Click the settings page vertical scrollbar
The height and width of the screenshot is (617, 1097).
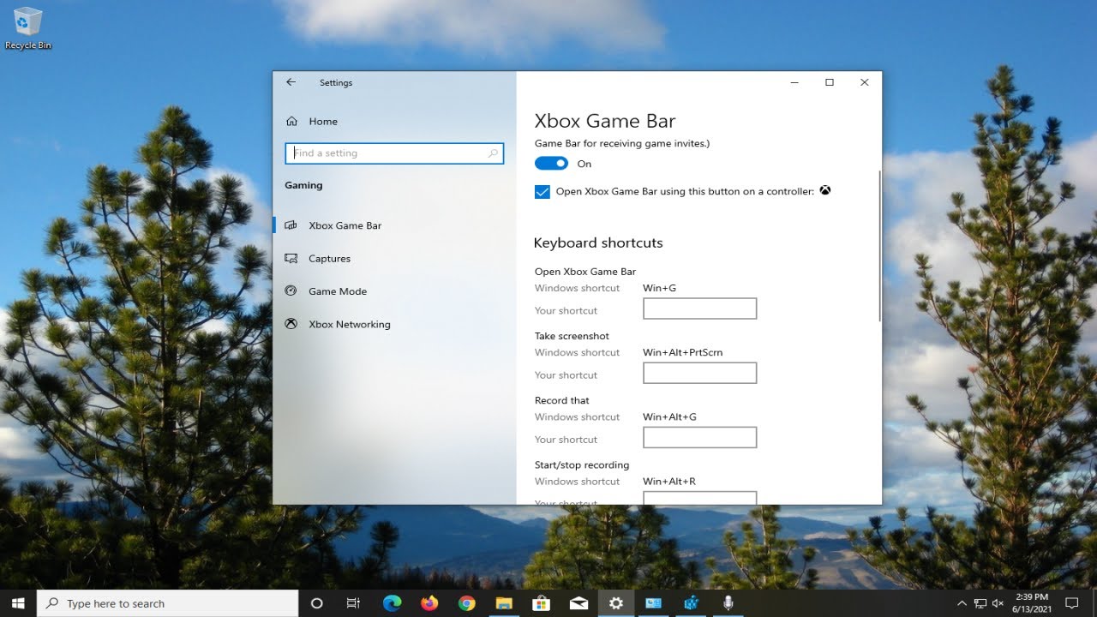click(879, 246)
